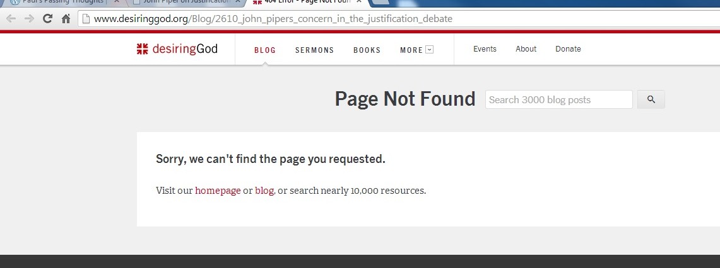The height and width of the screenshot is (268, 720).
Task: Click the browser back arrow
Action: pos(11,19)
